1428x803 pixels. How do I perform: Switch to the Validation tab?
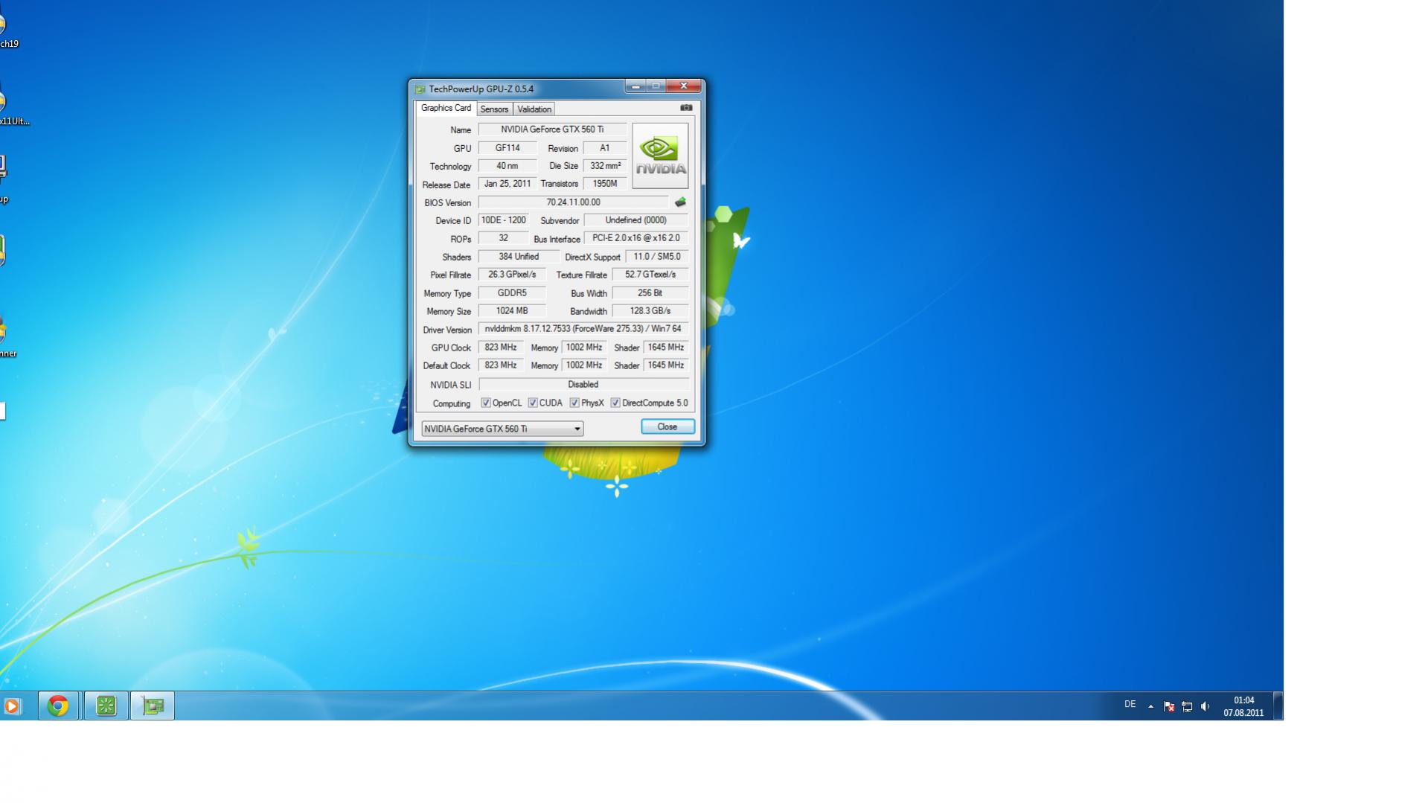[534, 109]
